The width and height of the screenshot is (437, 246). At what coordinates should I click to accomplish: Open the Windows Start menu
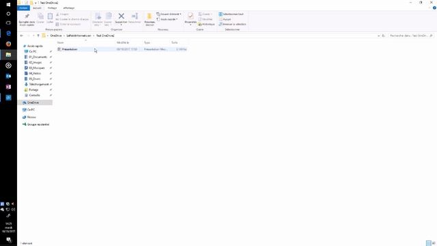pyautogui.click(x=8, y=5)
